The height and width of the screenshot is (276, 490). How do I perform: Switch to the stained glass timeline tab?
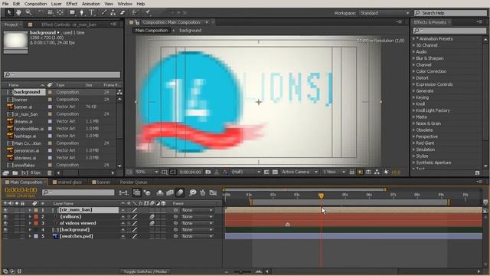[x=67, y=182]
